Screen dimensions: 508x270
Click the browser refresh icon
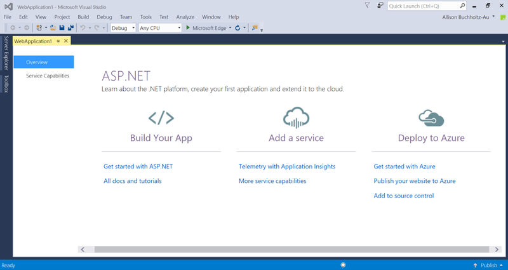237,28
